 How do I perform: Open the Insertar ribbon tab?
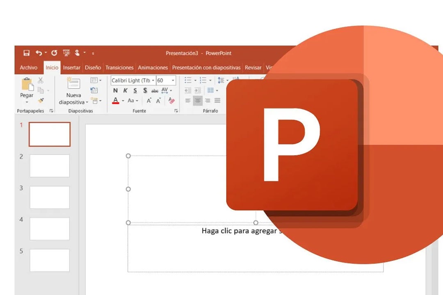[71, 68]
